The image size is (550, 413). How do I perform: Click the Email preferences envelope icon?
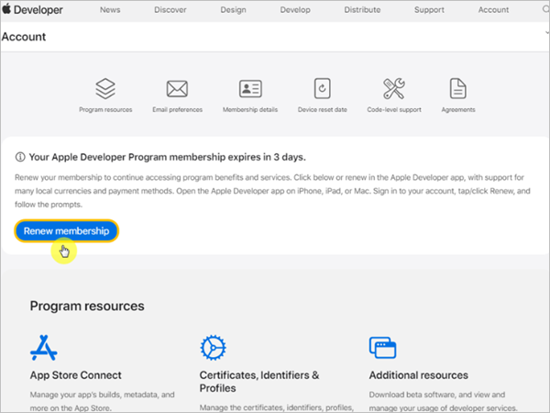pos(177,89)
